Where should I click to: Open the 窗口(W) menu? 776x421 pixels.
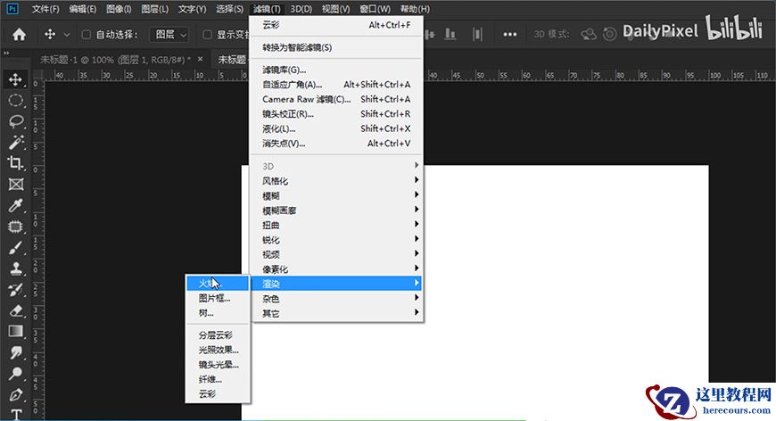(x=375, y=9)
